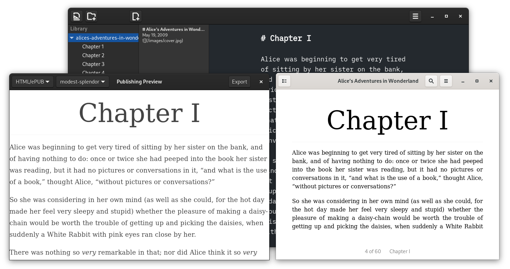Image resolution: width=510 pixels, height=269 pixels.
Task: Close the Publishing Preview window
Action: click(261, 81)
